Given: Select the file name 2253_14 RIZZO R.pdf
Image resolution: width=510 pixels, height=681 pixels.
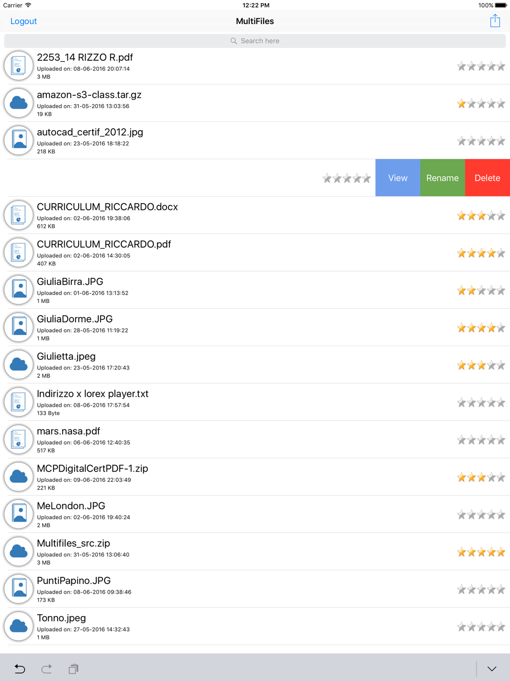Looking at the screenshot, I should point(85,57).
